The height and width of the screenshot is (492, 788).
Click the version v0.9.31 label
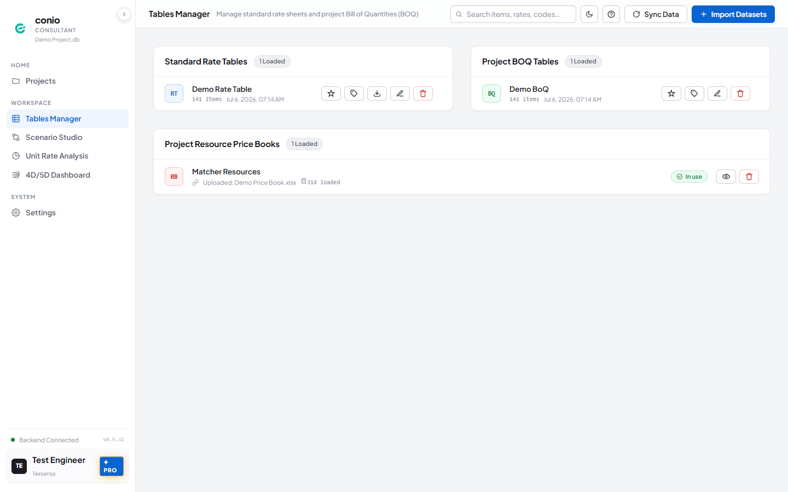click(x=113, y=440)
